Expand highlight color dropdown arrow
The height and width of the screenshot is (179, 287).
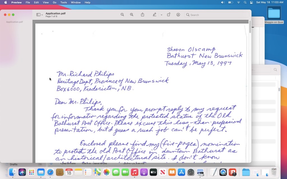click(161, 15)
